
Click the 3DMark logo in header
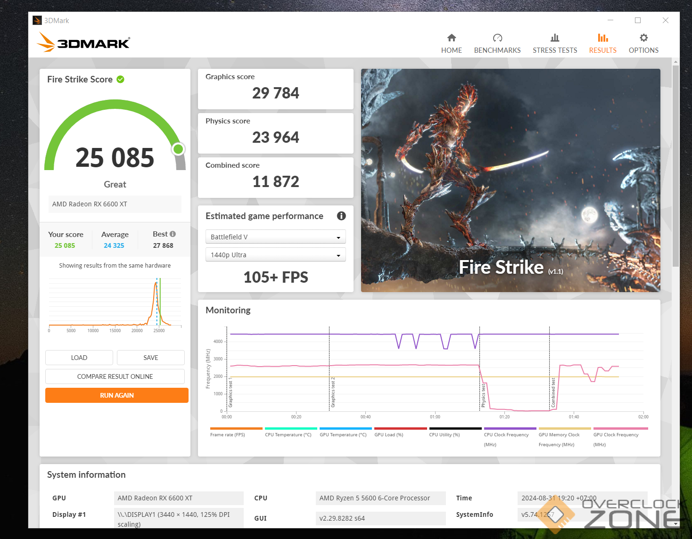84,43
